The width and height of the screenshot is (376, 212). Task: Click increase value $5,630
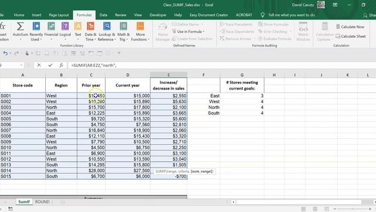pos(169,101)
